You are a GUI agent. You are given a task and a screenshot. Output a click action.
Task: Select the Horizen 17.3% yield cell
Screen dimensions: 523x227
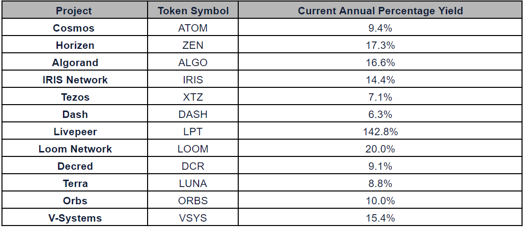380,45
